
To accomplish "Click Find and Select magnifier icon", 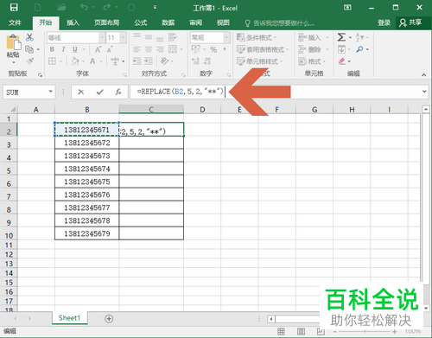I will point(359,49).
